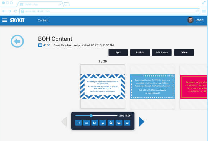208x141 pixels.
Task: Click the Steve Camden last published text
Action: [84, 45]
